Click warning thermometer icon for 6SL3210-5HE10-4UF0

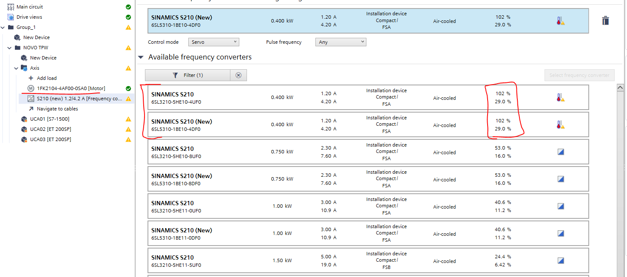tap(561, 98)
